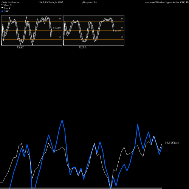Click the 80 level label in FULL chart

122,19
